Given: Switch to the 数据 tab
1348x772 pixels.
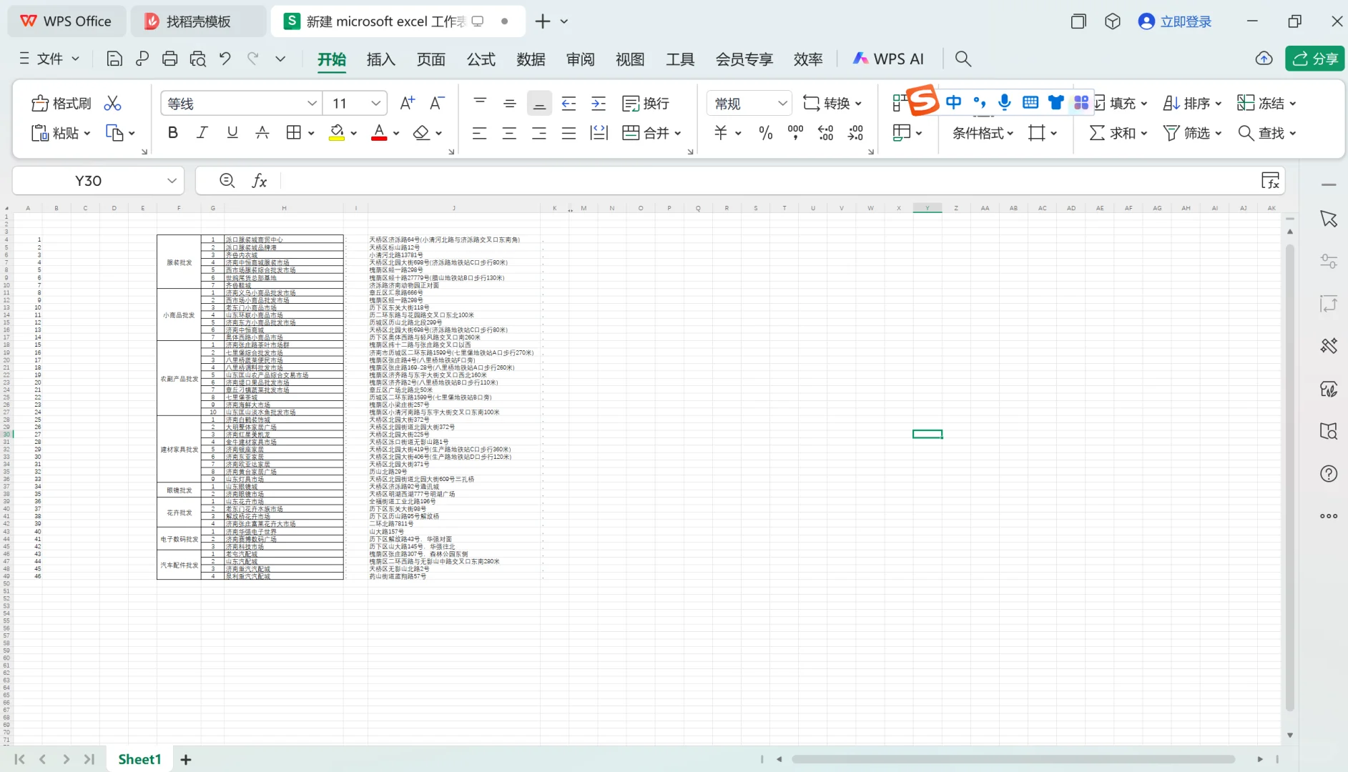Looking at the screenshot, I should click(531, 59).
